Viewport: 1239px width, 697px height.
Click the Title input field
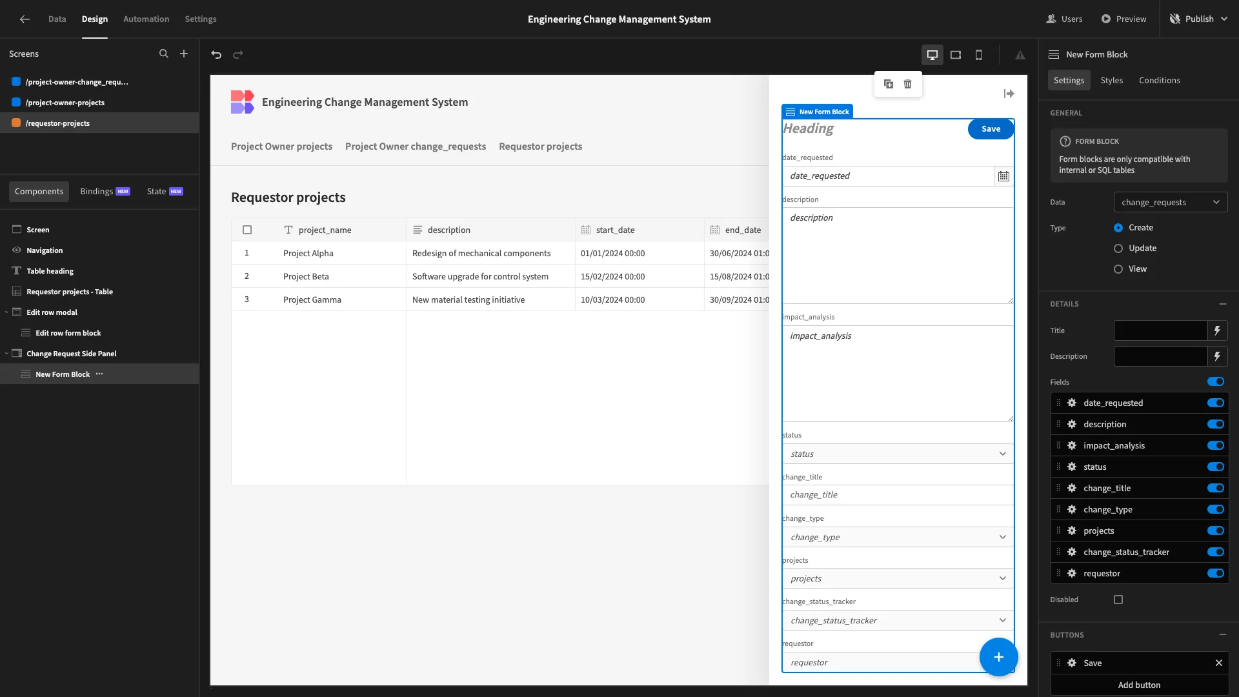pyautogui.click(x=1160, y=330)
